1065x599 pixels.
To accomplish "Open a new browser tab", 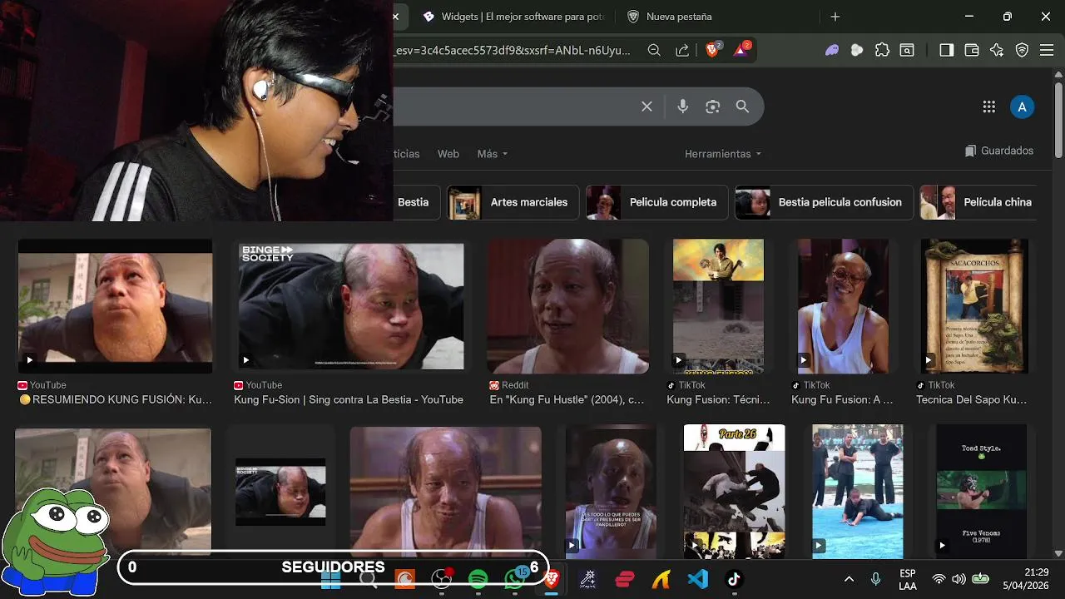I will [x=835, y=17].
